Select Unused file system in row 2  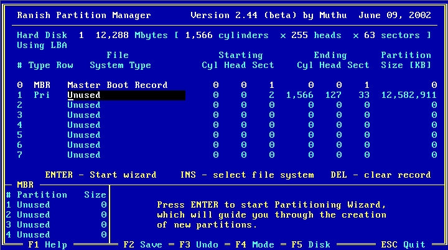(x=84, y=105)
